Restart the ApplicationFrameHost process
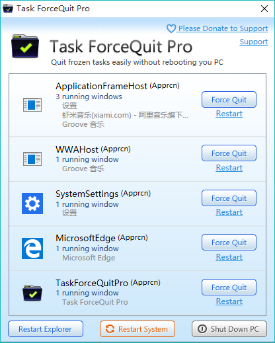This screenshot has width=275, height=343. point(229,114)
